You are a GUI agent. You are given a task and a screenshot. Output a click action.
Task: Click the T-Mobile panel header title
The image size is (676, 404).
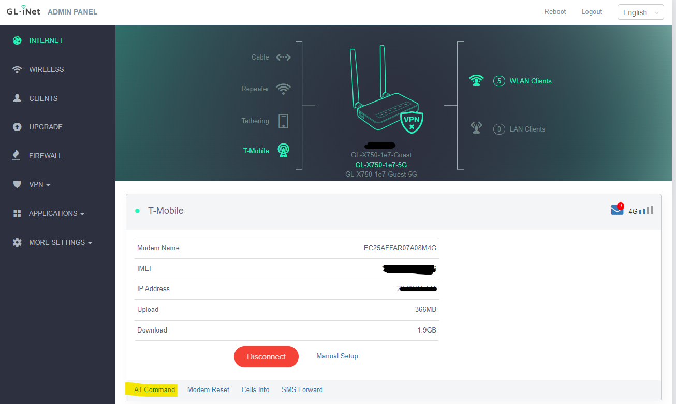coord(166,211)
